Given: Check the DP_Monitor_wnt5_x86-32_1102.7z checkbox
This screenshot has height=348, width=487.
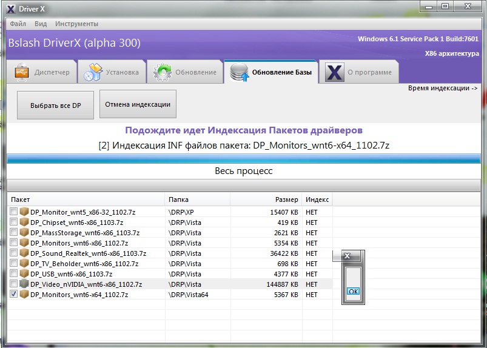Looking at the screenshot, I should pyautogui.click(x=13, y=212).
